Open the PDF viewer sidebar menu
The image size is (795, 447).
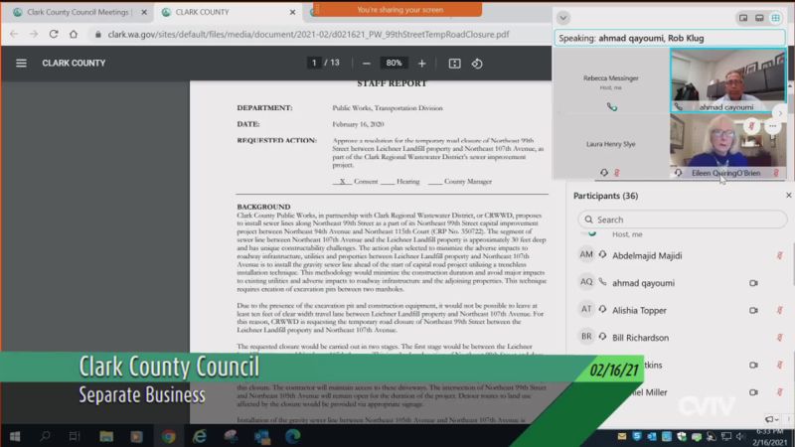21,63
